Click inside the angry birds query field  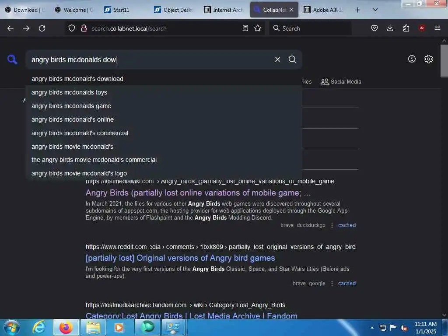tap(149, 59)
